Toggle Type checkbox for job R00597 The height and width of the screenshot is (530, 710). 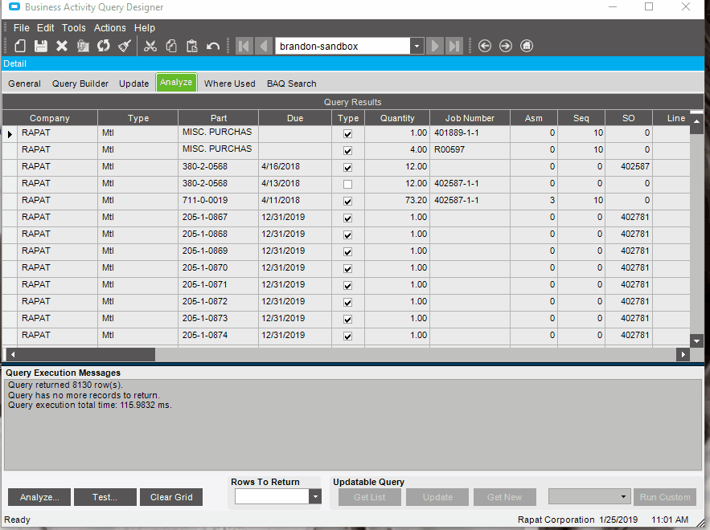coord(347,151)
